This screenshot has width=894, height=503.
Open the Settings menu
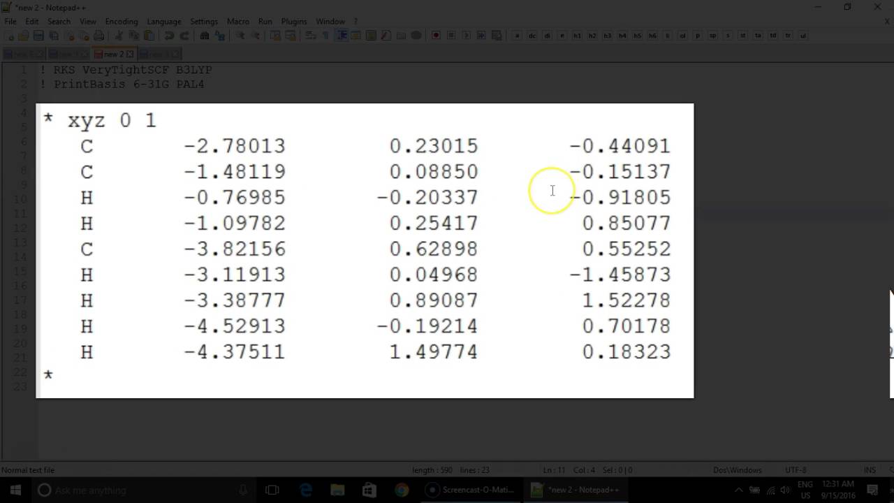tap(204, 22)
